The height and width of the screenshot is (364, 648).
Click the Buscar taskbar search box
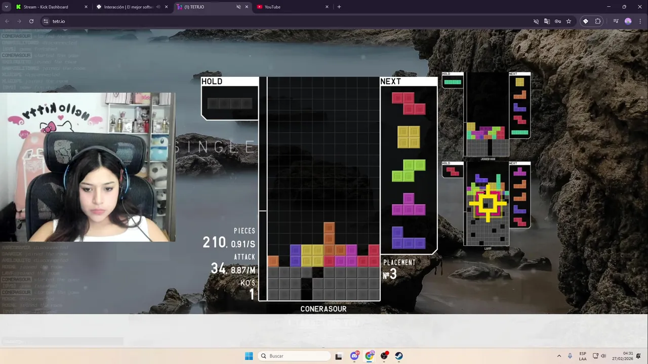(294, 356)
